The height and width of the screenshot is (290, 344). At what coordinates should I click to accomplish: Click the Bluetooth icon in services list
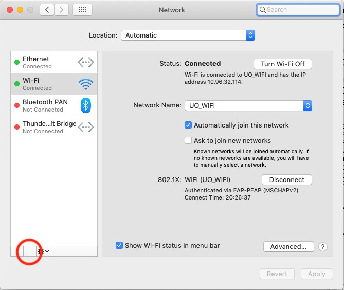coord(85,105)
